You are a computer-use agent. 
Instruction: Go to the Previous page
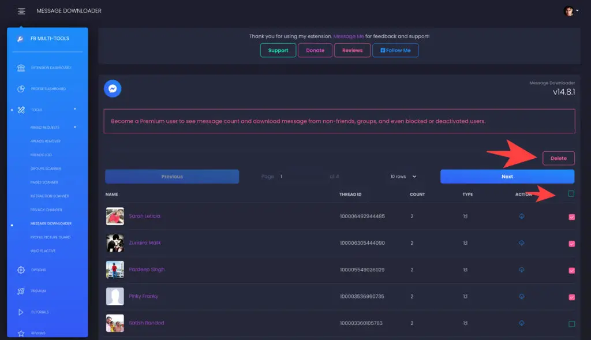(172, 177)
